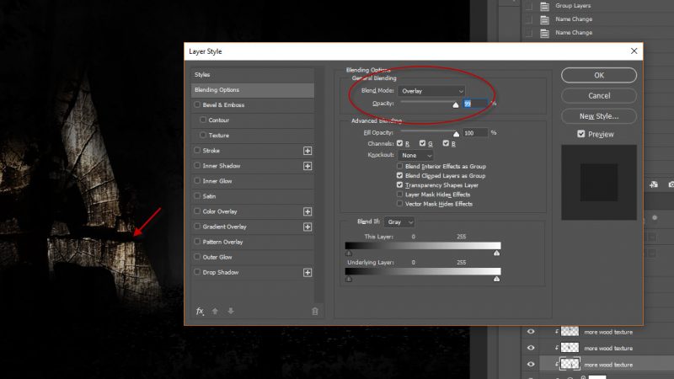
Task: Add another Inner Shadow with plus icon
Action: (308, 166)
